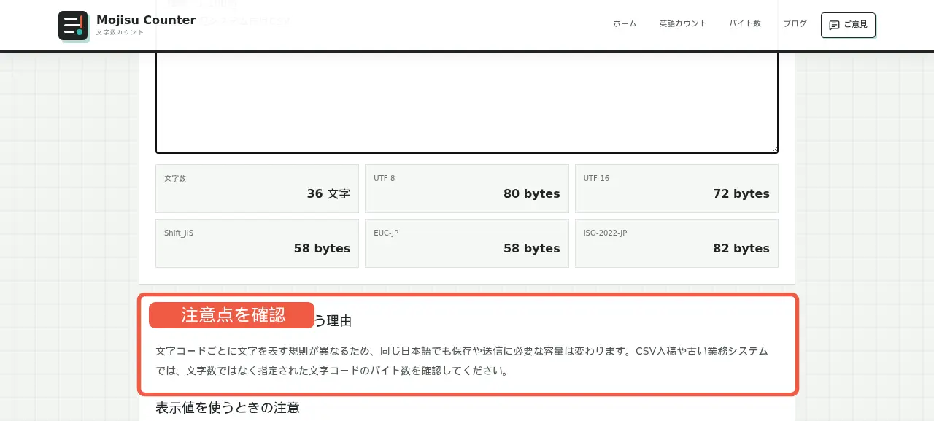This screenshot has height=421, width=934.
Task: Select the UTF-8 80 bytes card
Action: coord(467,188)
